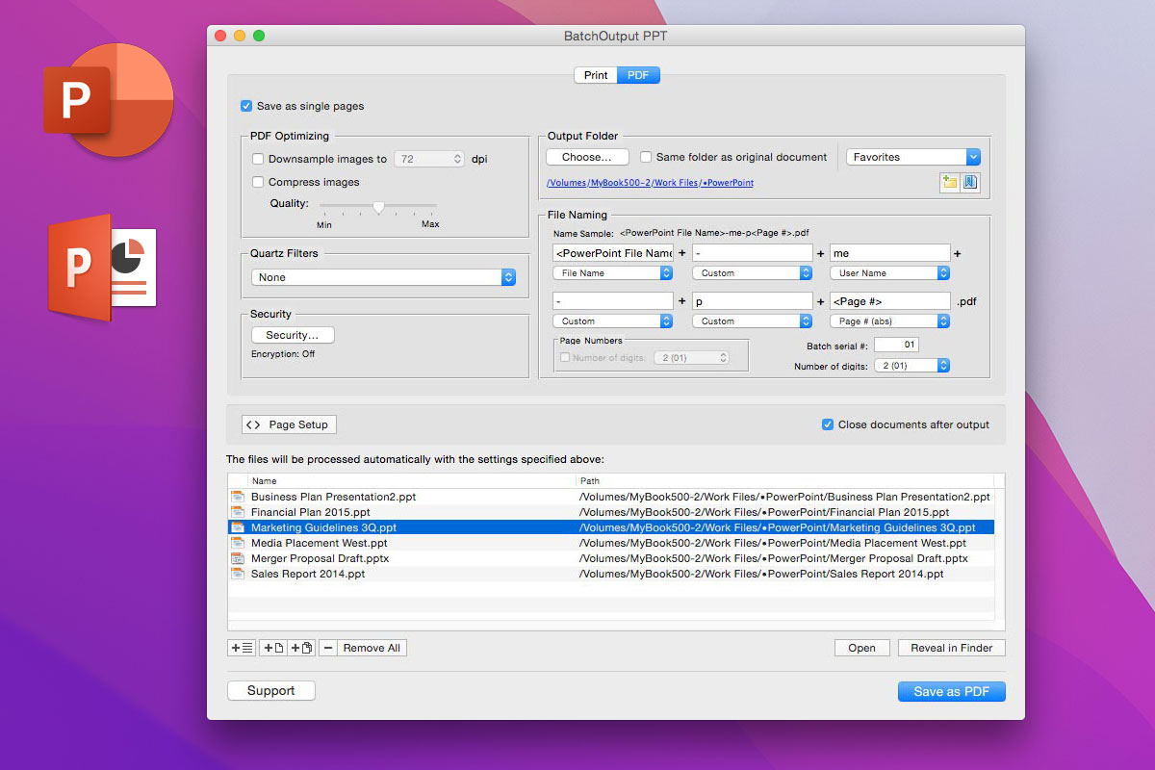Select the PDF tab
The image size is (1155, 770).
pos(638,75)
